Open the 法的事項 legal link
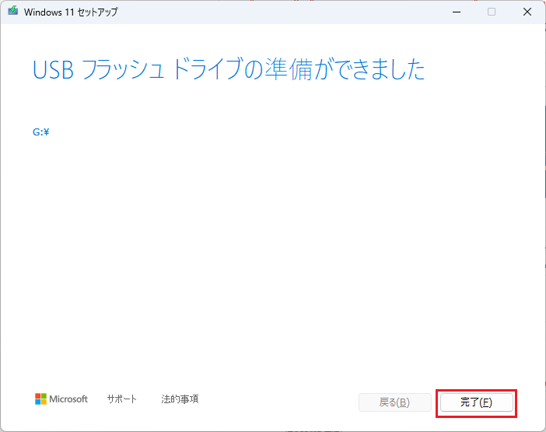The height and width of the screenshot is (432, 546). click(180, 399)
